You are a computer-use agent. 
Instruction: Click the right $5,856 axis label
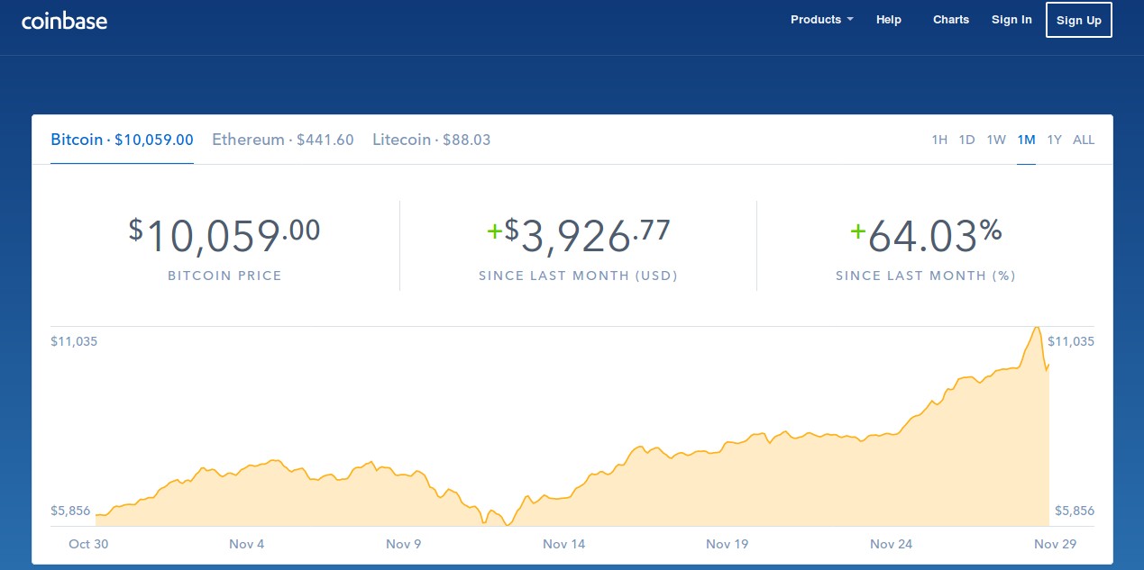[1075, 511]
